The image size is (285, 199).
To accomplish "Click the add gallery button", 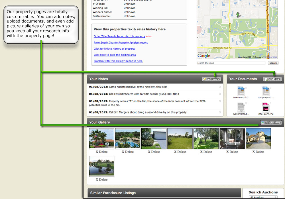I will [x=271, y=123].
